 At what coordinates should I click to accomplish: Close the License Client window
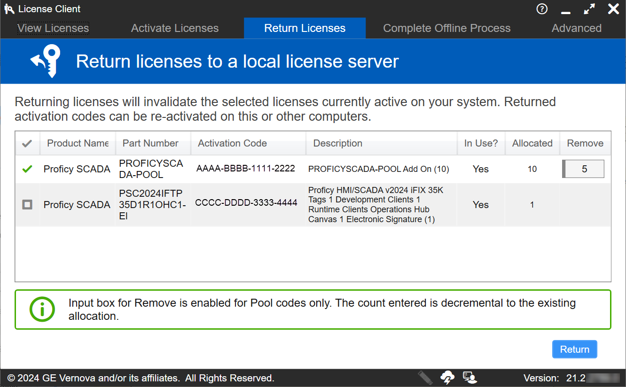tap(613, 9)
